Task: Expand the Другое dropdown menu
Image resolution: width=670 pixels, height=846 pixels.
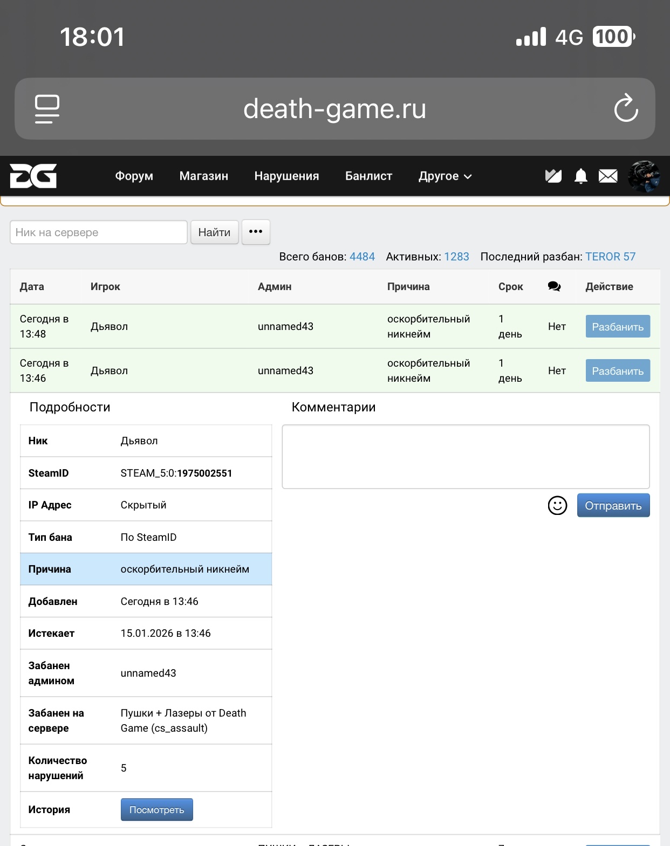Action: 445,176
